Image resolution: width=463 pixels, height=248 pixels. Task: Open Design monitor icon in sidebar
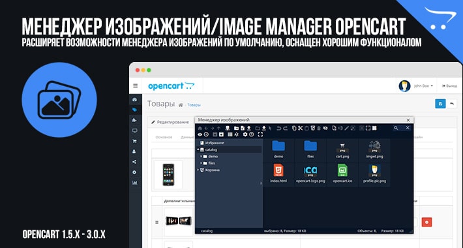click(134, 131)
